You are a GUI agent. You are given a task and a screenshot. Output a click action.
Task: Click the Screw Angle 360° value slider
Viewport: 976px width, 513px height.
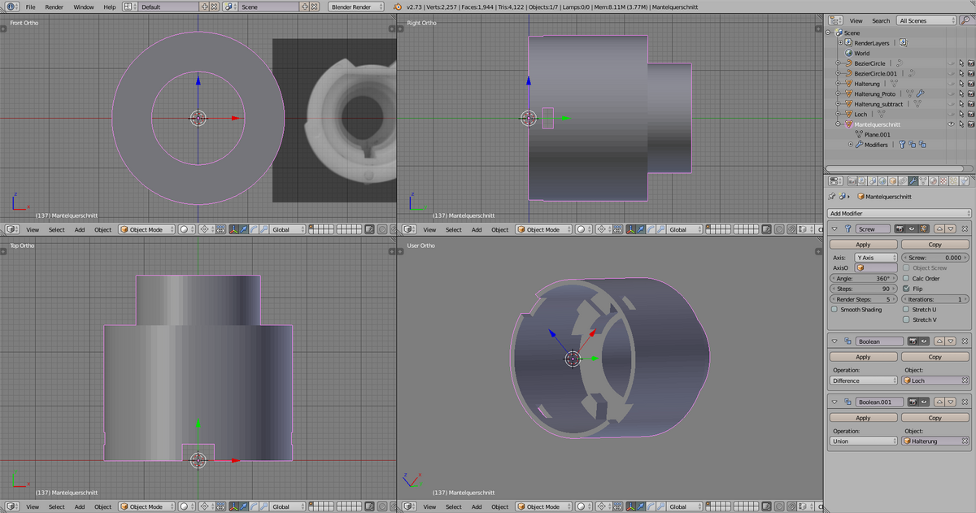863,278
